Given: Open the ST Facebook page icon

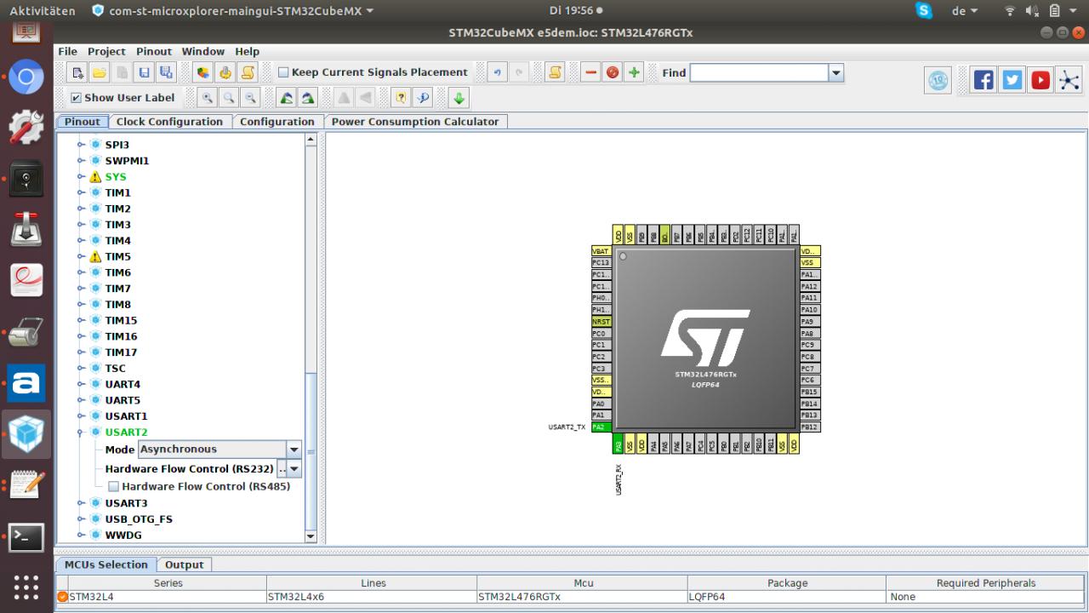Looking at the screenshot, I should pos(984,80).
